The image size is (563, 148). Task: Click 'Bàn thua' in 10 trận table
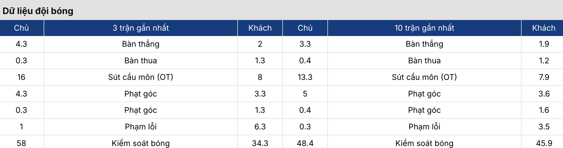coord(425,60)
